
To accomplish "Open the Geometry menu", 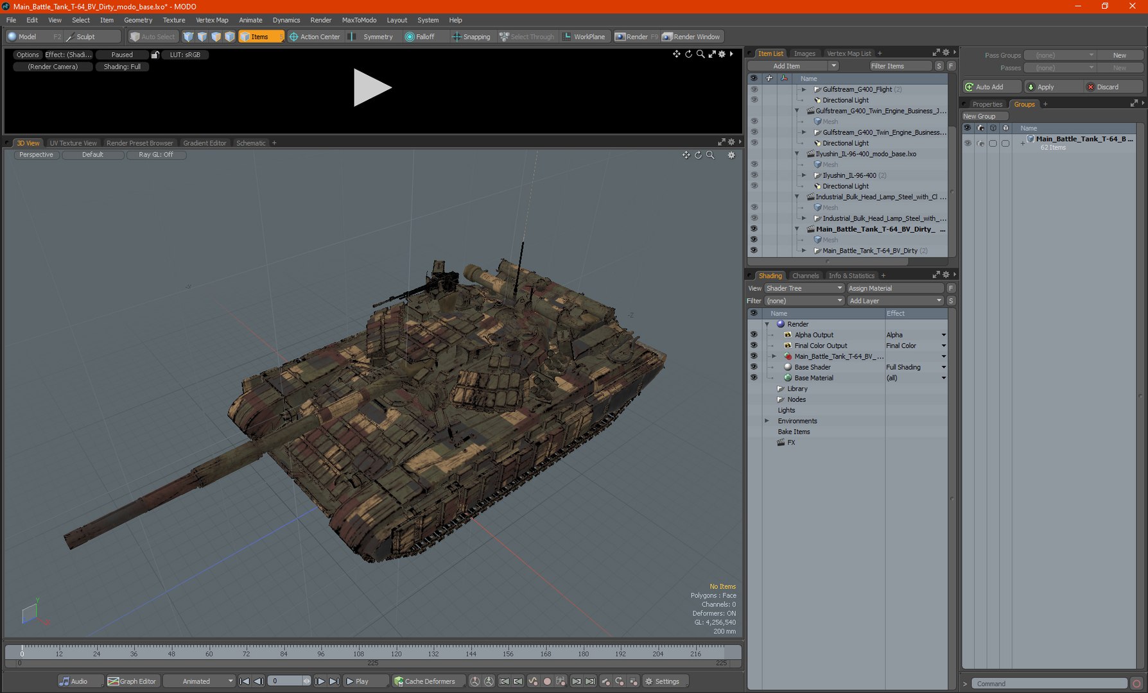I will tap(138, 20).
